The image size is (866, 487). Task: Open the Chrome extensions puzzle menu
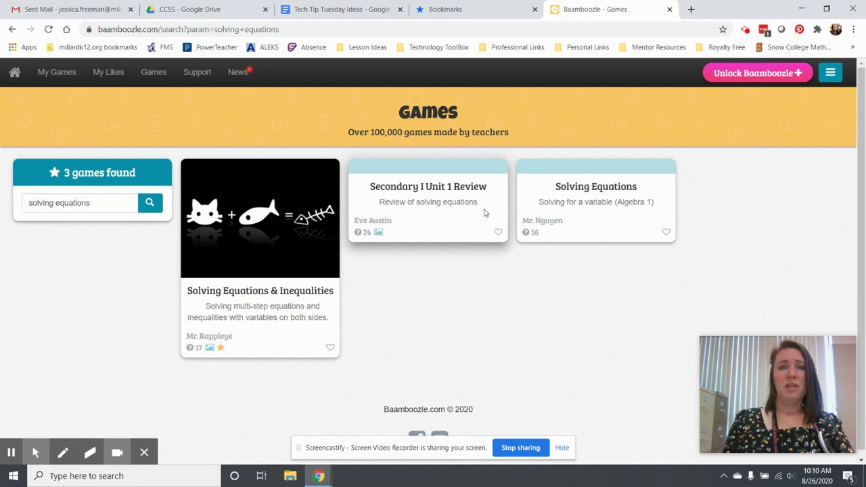(x=817, y=29)
